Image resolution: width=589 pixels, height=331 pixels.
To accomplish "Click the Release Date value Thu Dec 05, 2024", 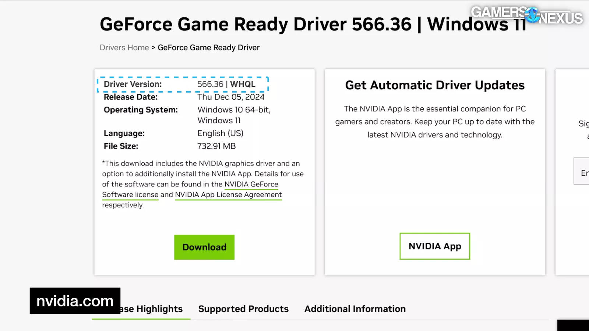I will click(231, 97).
